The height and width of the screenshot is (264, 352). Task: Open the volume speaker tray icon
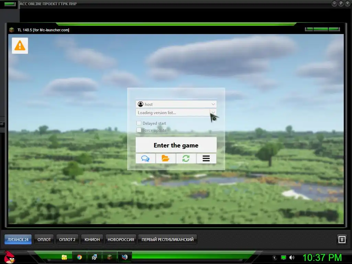pyautogui.click(x=292, y=258)
